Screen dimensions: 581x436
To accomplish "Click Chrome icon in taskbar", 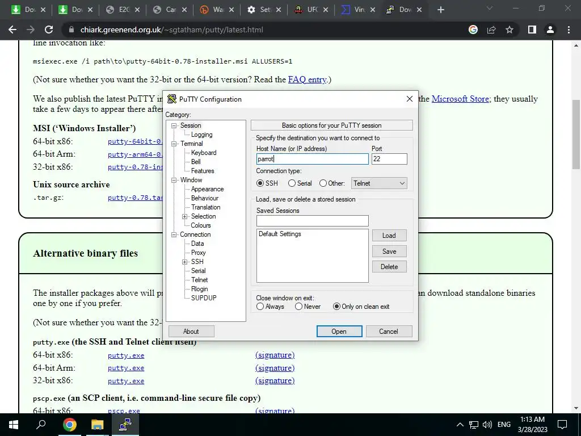I will click(69, 425).
